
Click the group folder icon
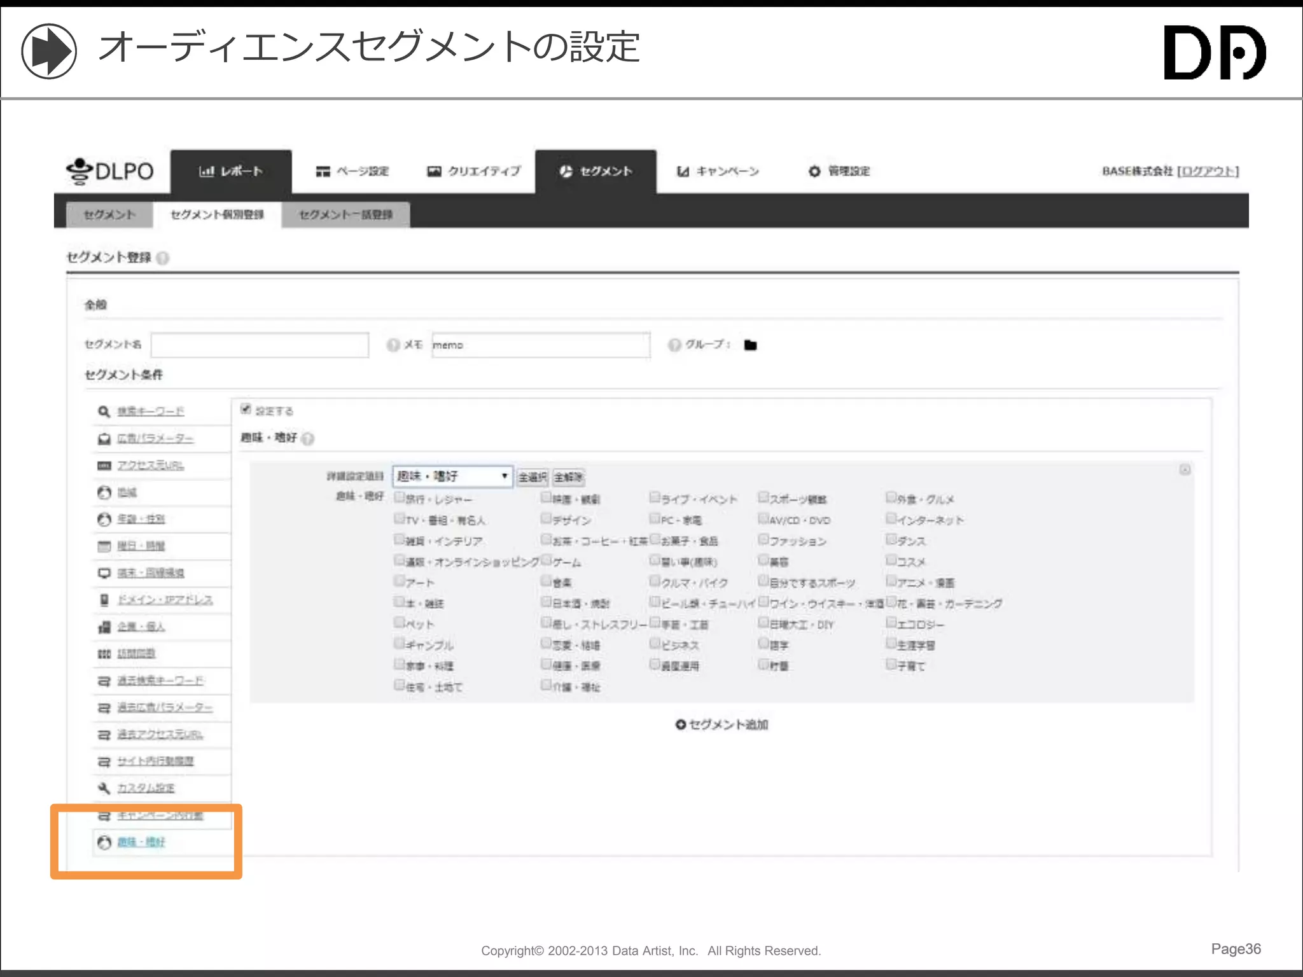point(751,345)
